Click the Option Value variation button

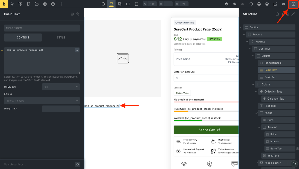tap(182, 93)
